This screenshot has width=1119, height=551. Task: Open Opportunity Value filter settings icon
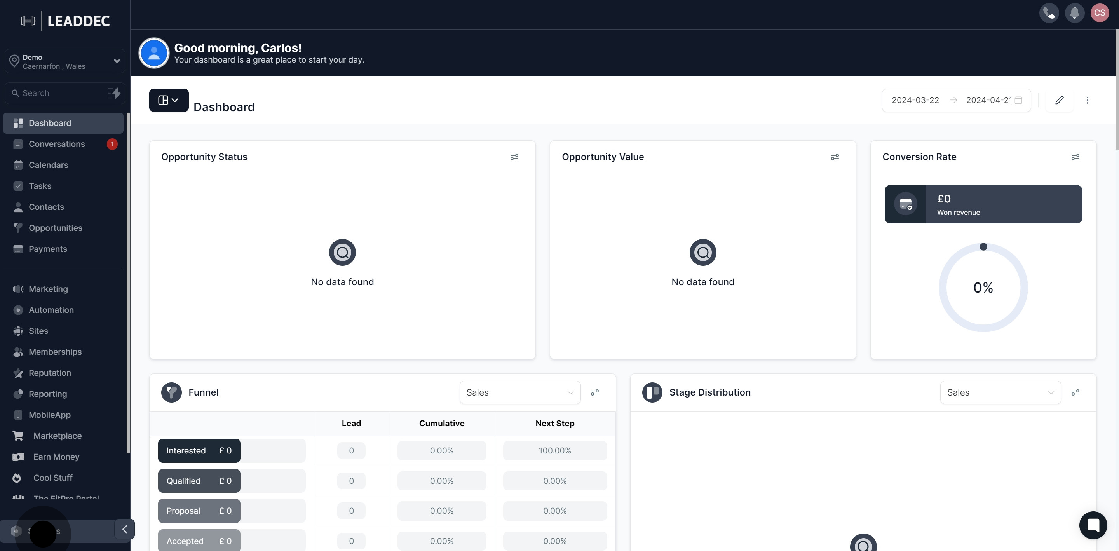[835, 157]
